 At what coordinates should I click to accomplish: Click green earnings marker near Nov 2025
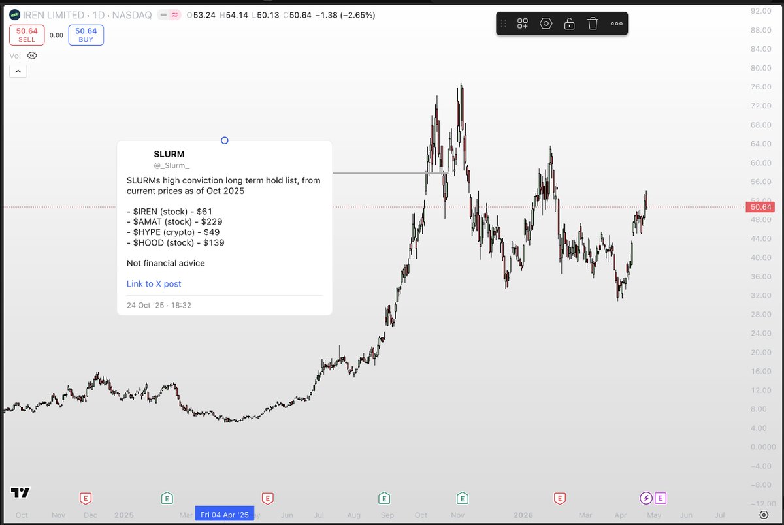pyautogui.click(x=463, y=498)
